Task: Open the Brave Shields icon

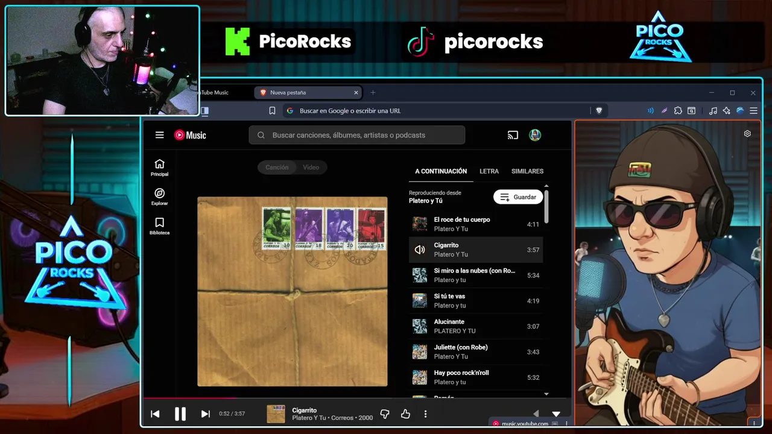Action: coord(599,111)
